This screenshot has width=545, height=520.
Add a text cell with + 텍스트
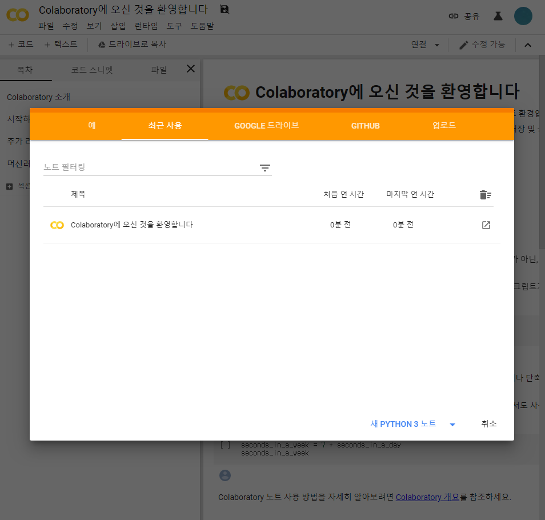[61, 45]
